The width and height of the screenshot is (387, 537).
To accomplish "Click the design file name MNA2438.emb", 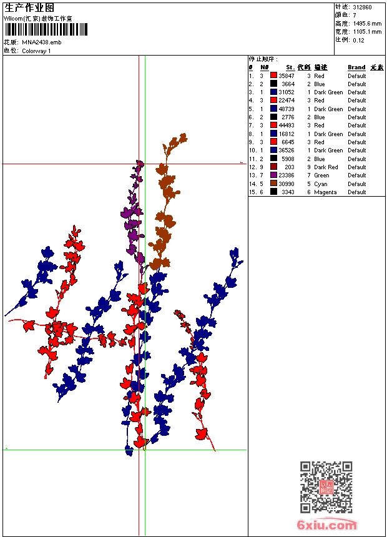I will [x=41, y=42].
